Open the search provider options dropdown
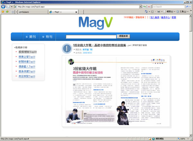 pos(190,7)
